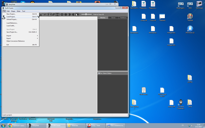This screenshot has width=205, height=128.
Task: Open SKSE desktop shortcut
Action: coord(190,5)
